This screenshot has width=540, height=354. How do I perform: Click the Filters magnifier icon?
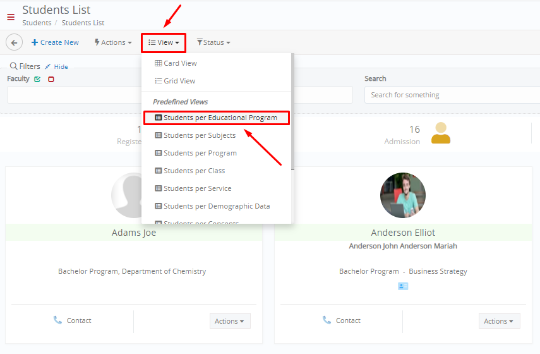coord(13,66)
